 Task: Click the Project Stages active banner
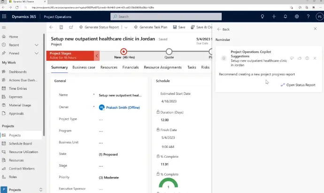click(x=70, y=55)
